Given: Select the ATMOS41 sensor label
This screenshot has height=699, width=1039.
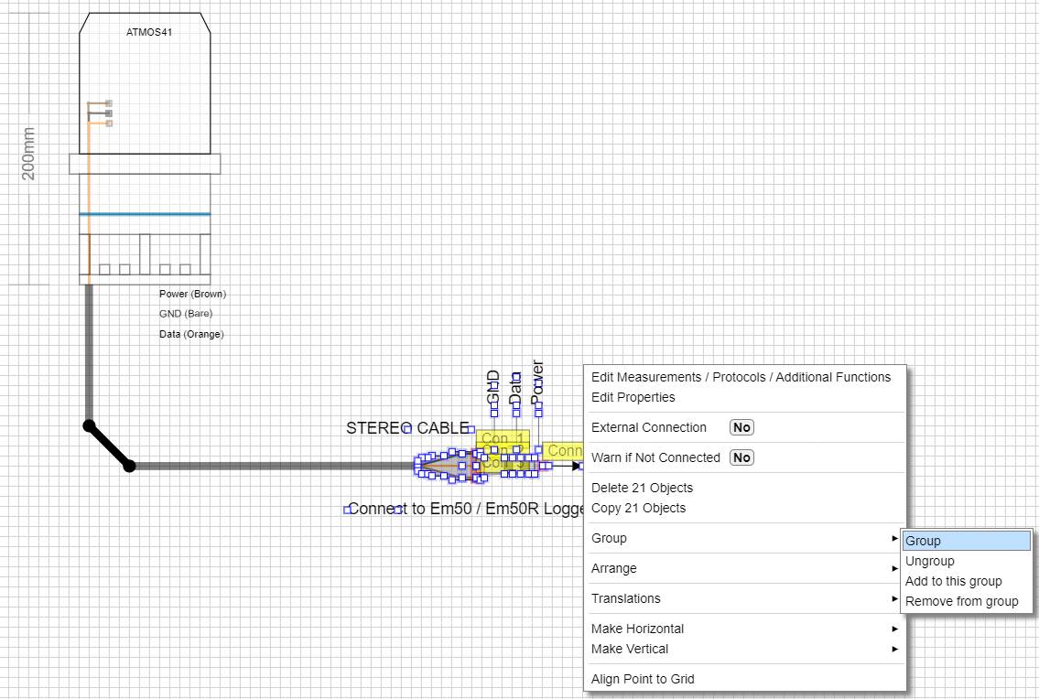Looking at the screenshot, I should pos(149,32).
